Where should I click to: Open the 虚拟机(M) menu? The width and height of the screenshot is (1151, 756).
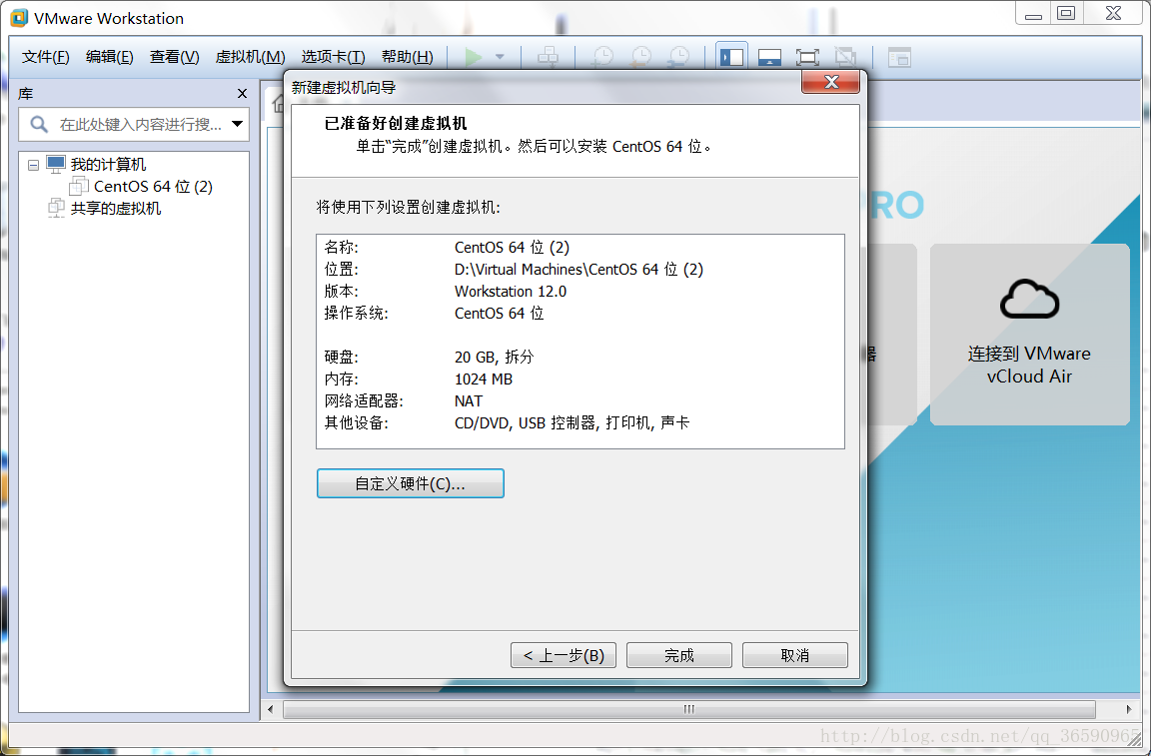click(x=251, y=57)
